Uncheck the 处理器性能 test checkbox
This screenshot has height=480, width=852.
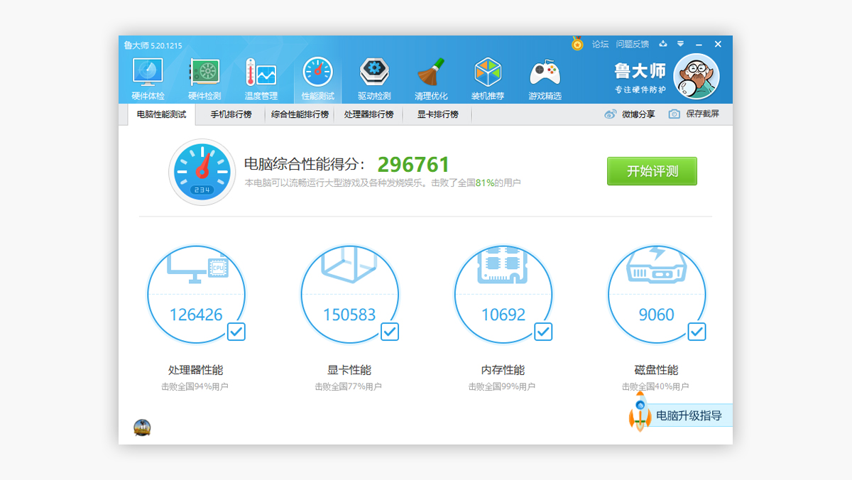[x=236, y=332]
